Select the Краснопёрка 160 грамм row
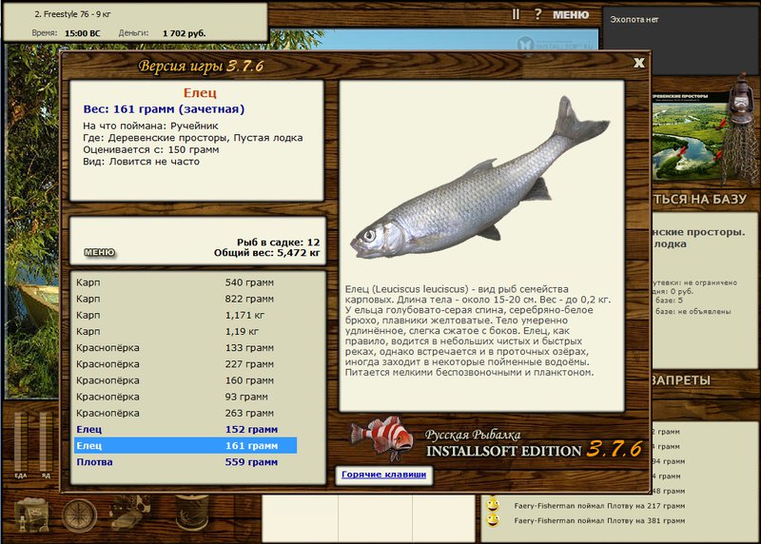The height and width of the screenshot is (544, 761). click(x=185, y=380)
